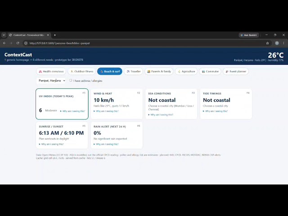Go back using browser back arrow
The image size is (288, 216).
(x=4, y=43)
